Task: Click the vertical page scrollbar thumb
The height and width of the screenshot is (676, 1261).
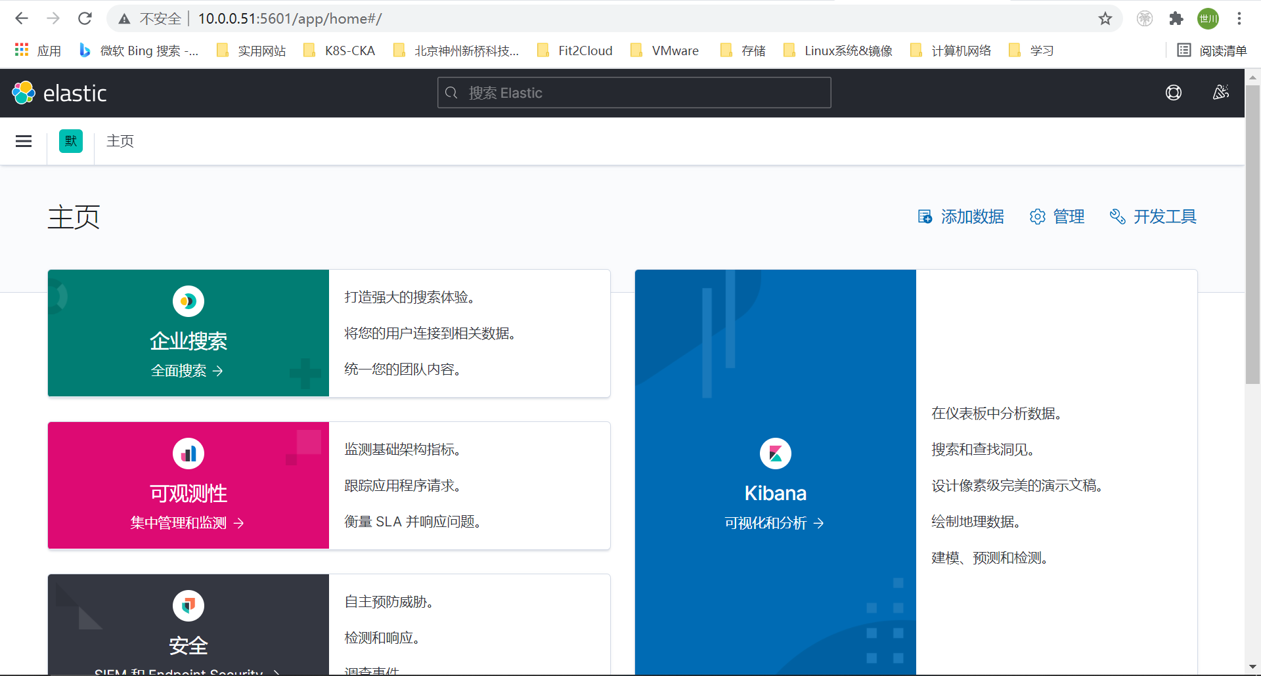Action: (1252, 234)
